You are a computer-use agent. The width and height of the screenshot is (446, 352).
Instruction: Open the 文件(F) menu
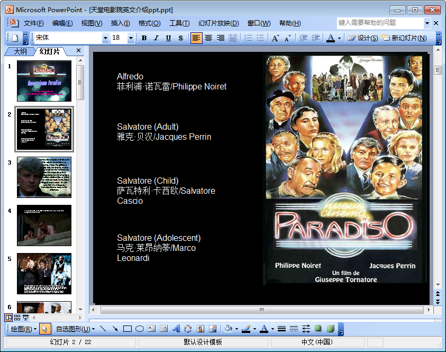point(33,23)
